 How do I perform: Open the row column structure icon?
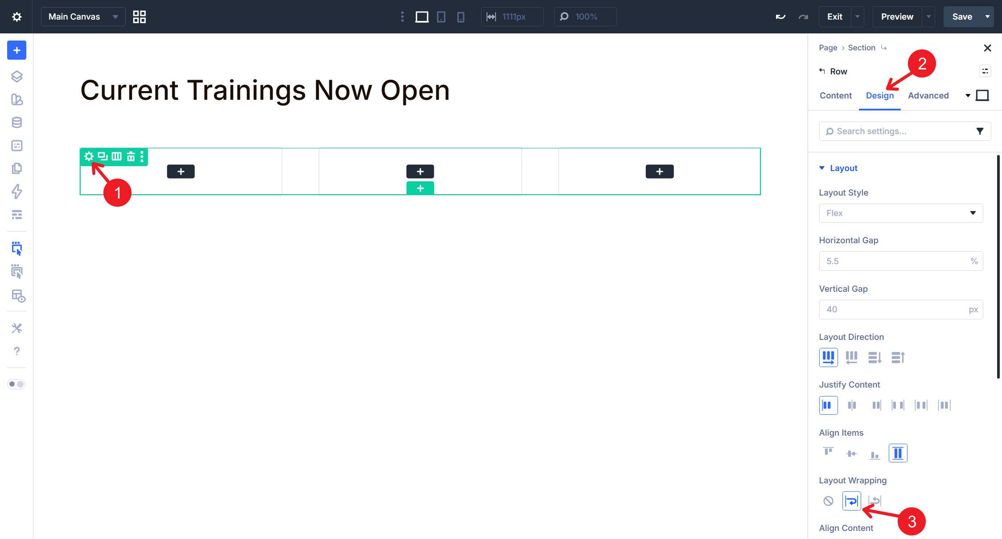coord(117,156)
